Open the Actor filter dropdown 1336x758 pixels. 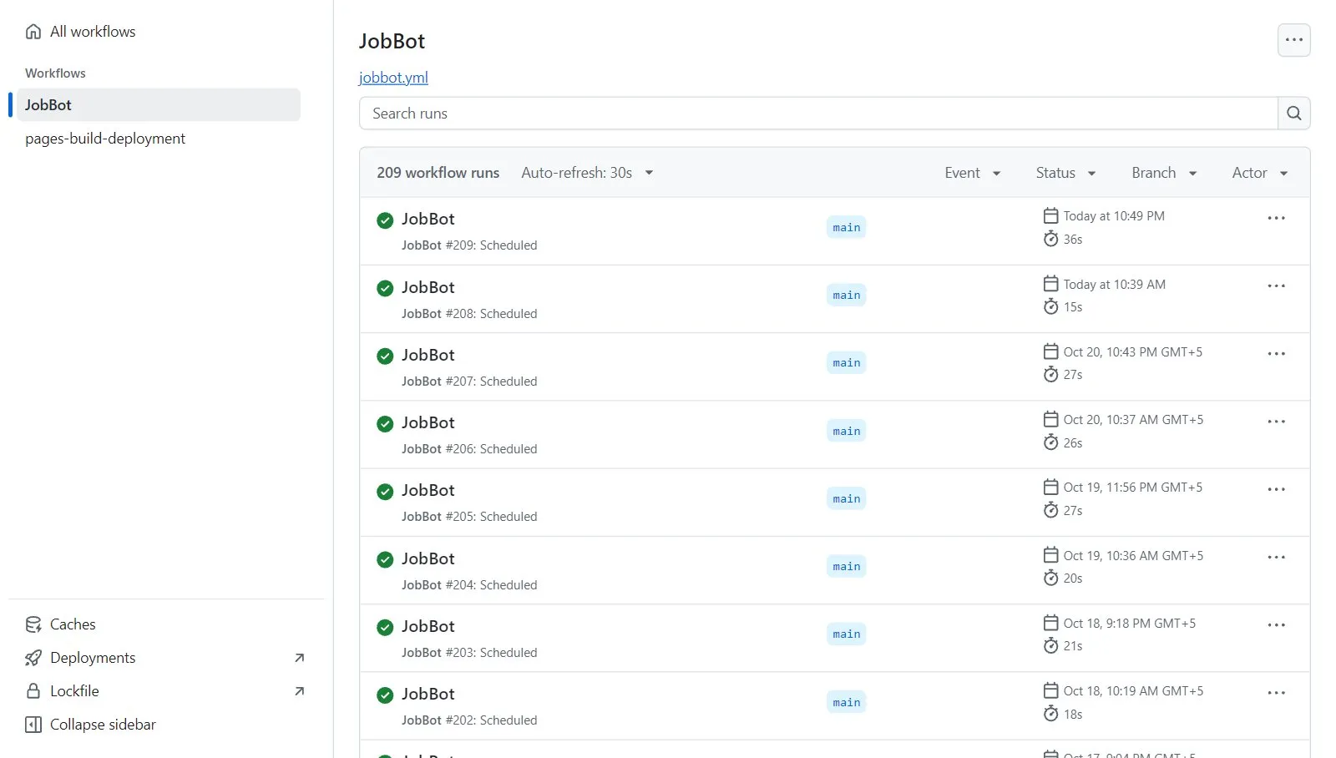(x=1260, y=173)
